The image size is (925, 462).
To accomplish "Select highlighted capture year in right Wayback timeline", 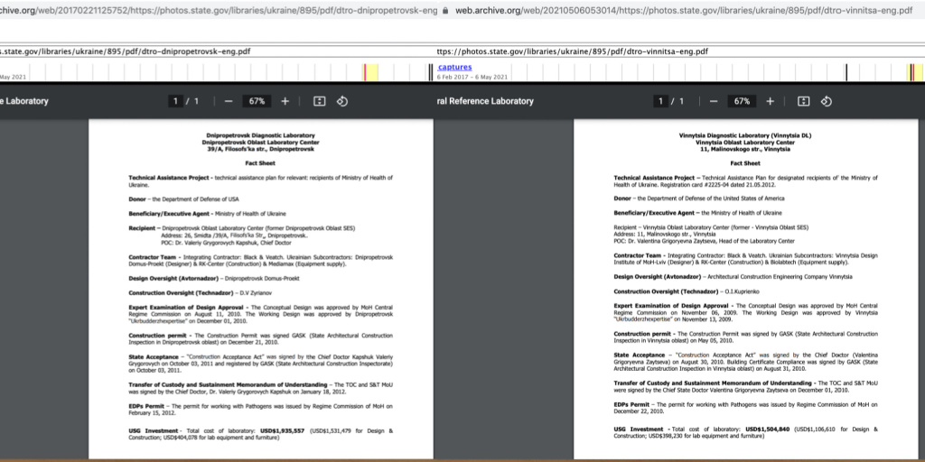I will coord(914,73).
